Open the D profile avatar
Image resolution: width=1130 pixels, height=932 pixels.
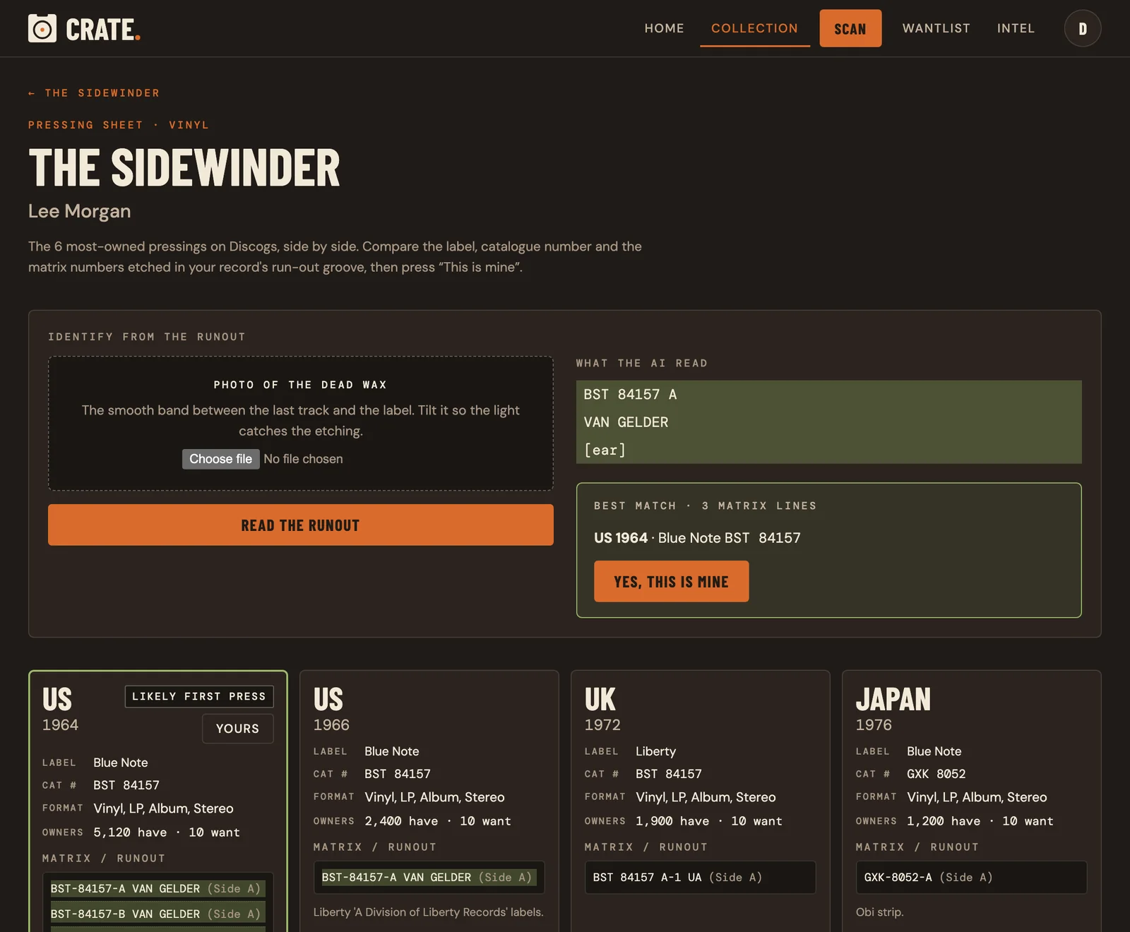pyautogui.click(x=1082, y=28)
